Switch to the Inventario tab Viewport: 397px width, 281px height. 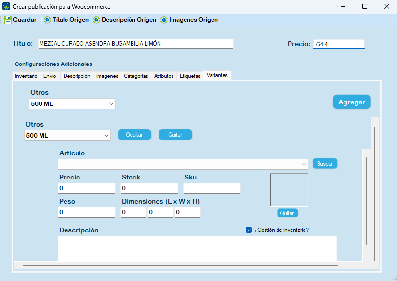click(26, 76)
